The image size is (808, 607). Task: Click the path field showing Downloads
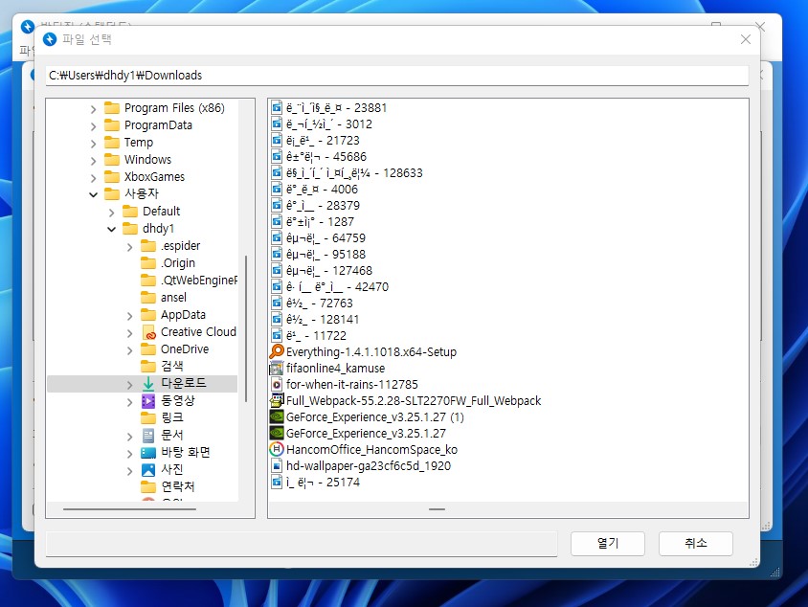[396, 76]
